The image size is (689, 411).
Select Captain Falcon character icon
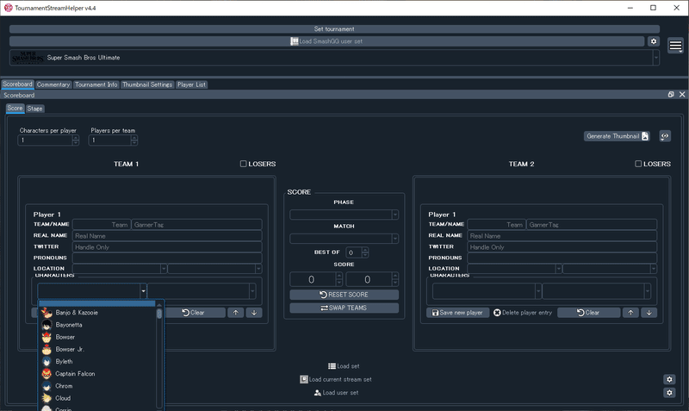(x=47, y=374)
